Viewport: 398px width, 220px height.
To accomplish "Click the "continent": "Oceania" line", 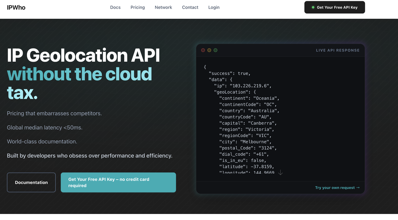I will (x=249, y=98).
